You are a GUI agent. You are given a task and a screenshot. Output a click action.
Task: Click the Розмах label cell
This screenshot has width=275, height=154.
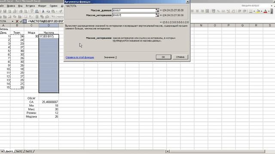[31, 113]
